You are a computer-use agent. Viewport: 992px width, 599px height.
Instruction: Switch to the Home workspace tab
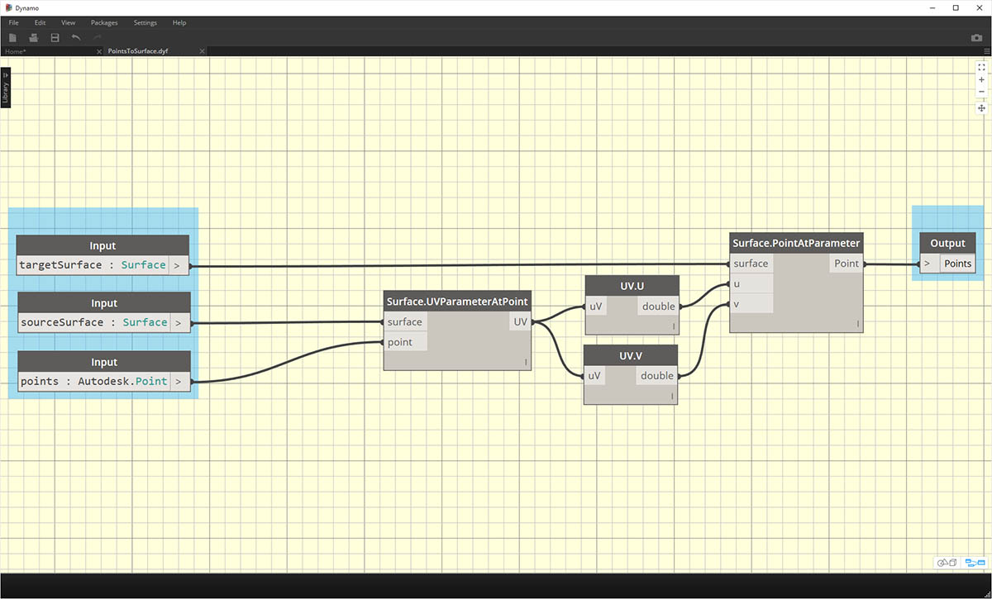(x=17, y=51)
